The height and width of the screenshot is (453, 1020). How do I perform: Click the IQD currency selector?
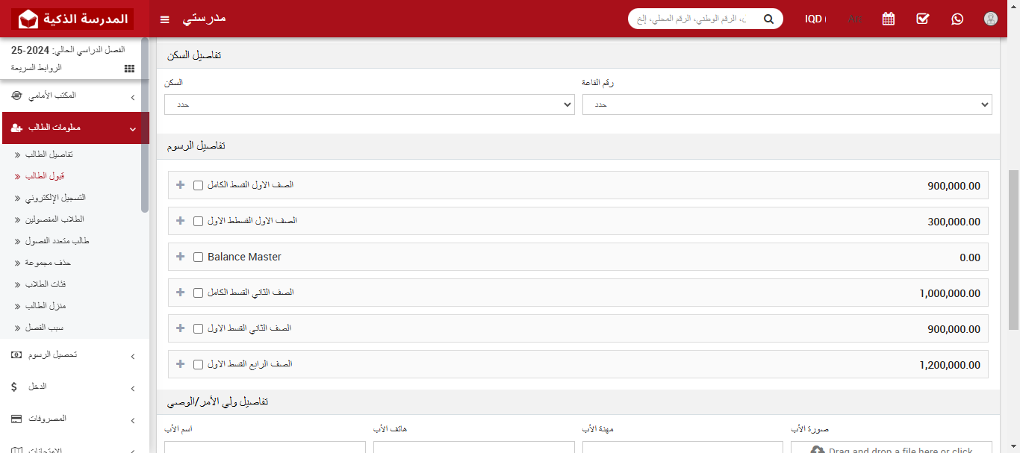815,19
